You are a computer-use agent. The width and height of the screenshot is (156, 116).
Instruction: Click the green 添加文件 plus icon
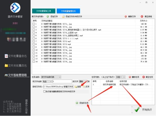[48, 17]
